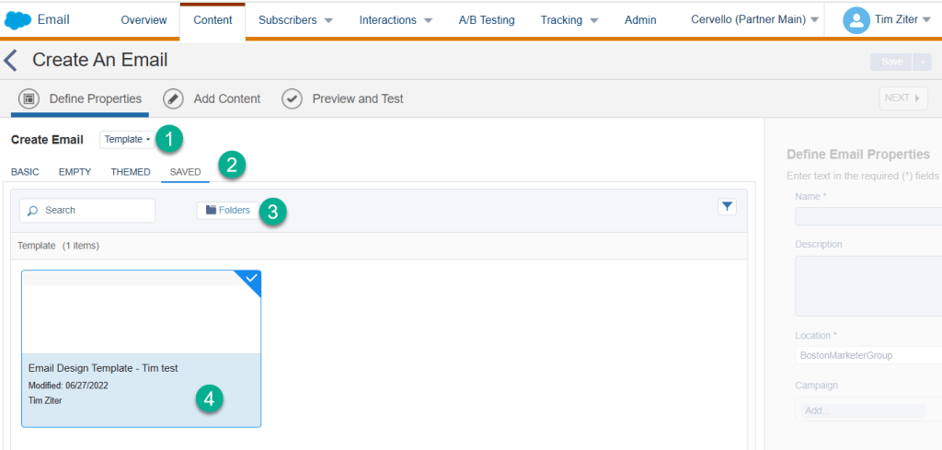
Task: Open the A/B Testing menu
Action: coord(487,20)
